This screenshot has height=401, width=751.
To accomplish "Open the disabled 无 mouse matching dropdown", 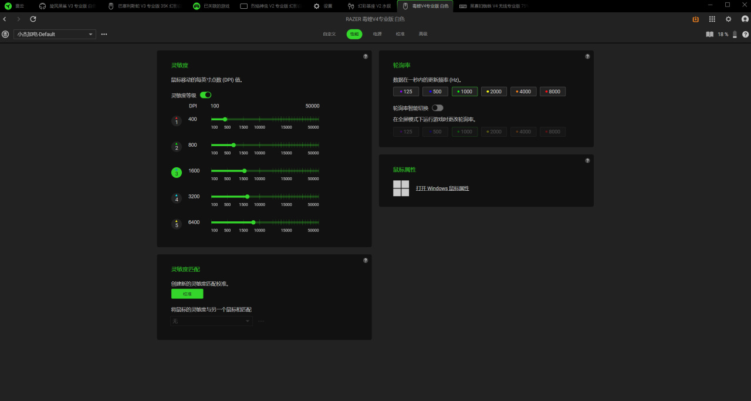I will [x=212, y=321].
